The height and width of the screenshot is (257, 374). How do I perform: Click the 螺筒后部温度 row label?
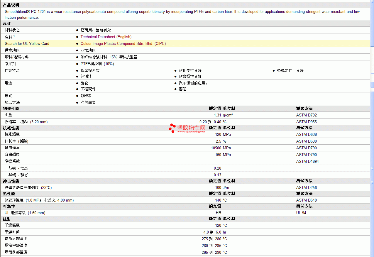point(16,239)
